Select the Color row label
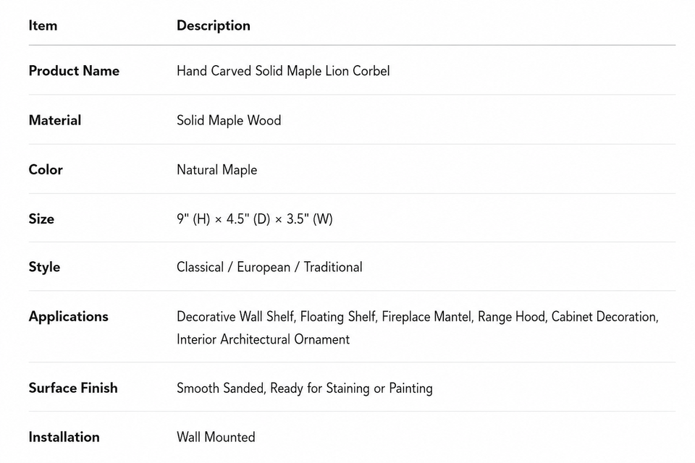 pyautogui.click(x=46, y=170)
